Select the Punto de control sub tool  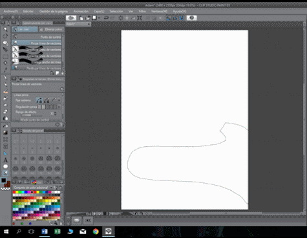37,37
